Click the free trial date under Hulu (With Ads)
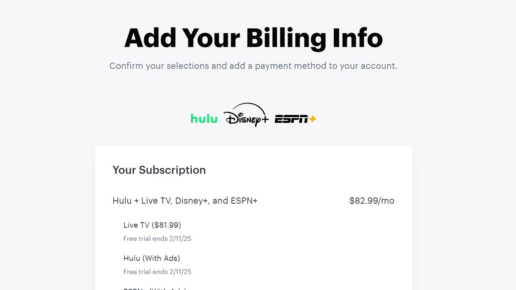 click(x=157, y=272)
